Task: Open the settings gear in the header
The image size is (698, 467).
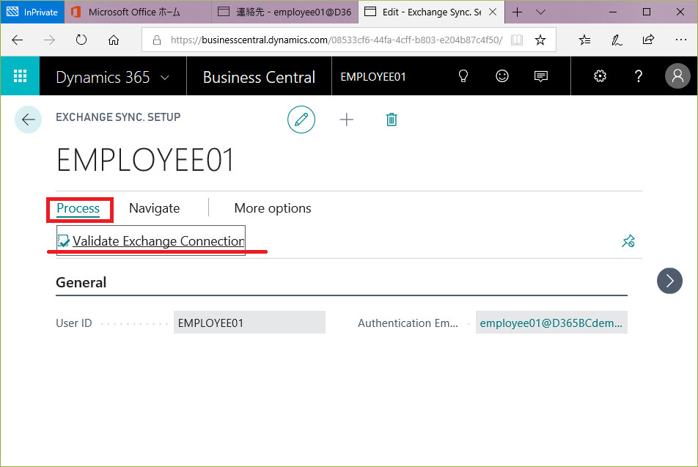Action: (x=600, y=76)
